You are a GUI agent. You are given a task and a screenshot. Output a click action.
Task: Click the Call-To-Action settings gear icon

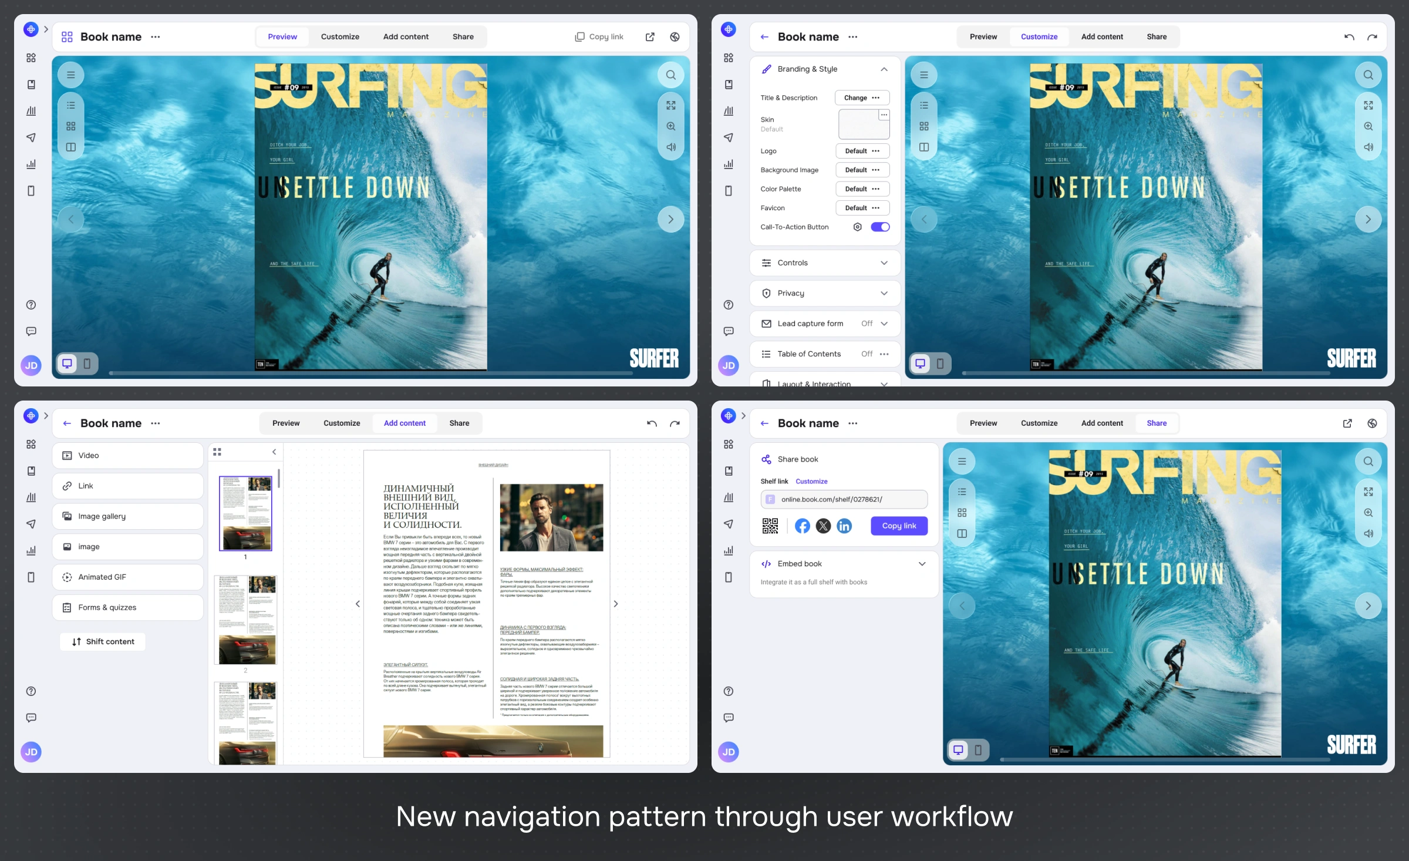point(857,227)
